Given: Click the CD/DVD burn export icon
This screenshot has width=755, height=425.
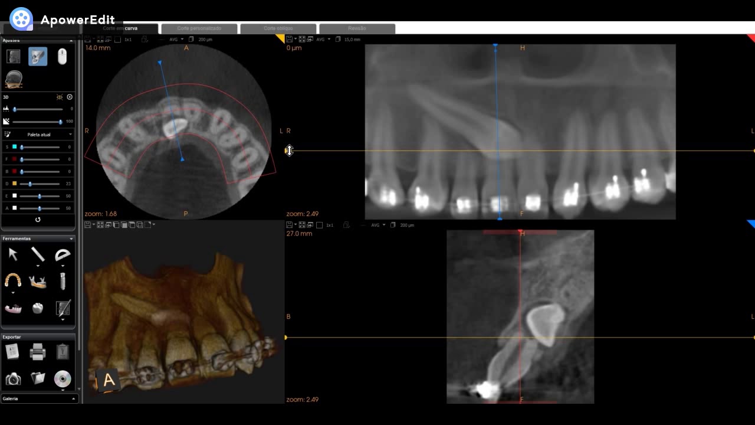Looking at the screenshot, I should click(x=63, y=379).
